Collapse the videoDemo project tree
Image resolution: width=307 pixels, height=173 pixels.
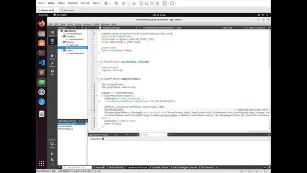(59, 31)
